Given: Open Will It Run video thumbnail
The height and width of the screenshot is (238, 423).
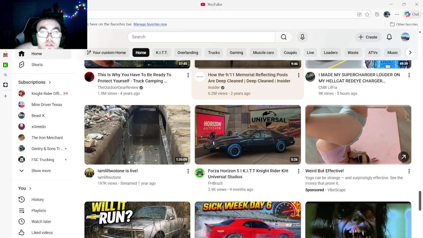Looking at the screenshot, I should pos(137,220).
